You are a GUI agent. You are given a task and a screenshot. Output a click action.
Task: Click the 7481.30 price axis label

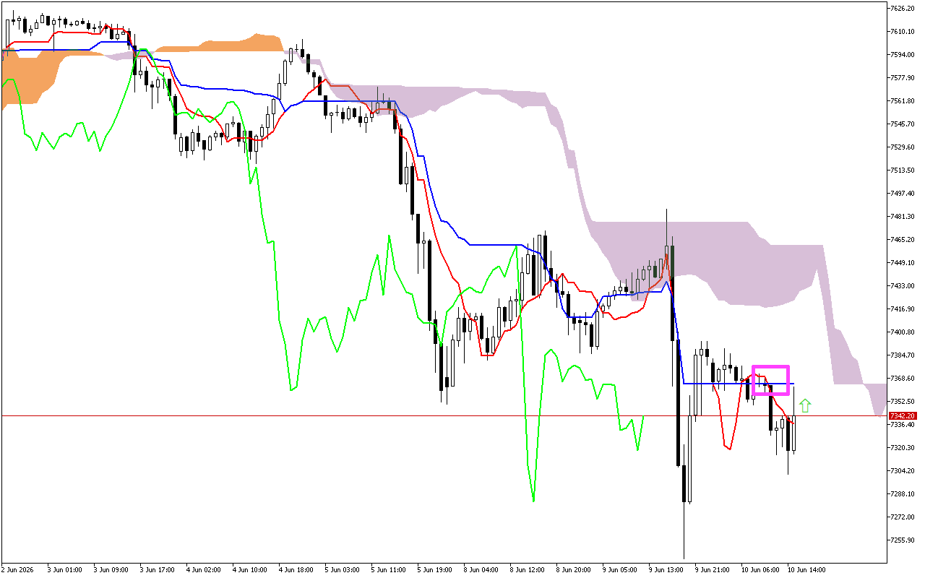pos(903,217)
